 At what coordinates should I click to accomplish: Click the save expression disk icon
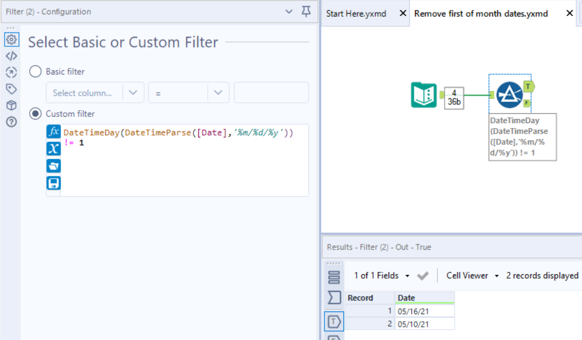coord(53,183)
